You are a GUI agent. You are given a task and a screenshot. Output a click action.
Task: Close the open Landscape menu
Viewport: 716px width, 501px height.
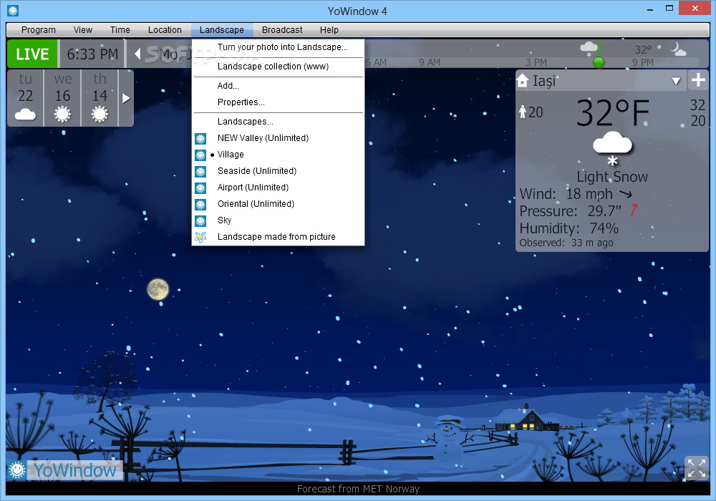221,29
